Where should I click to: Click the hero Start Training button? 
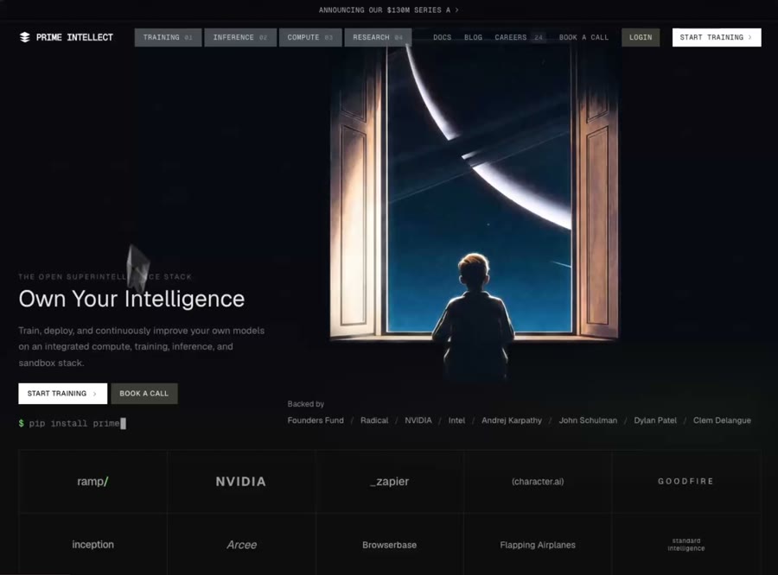62,394
